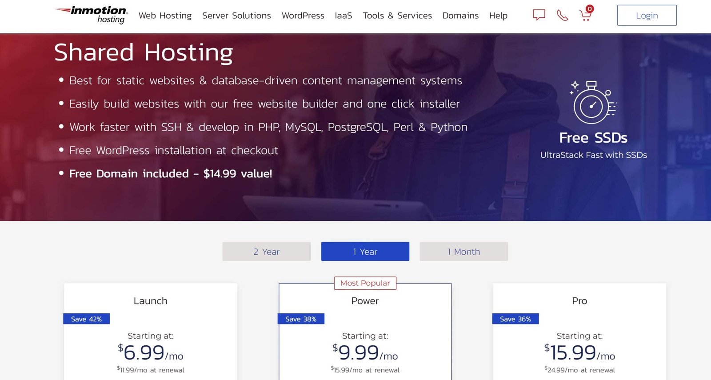
Task: Click the phone contact icon
Action: pyautogui.click(x=563, y=16)
